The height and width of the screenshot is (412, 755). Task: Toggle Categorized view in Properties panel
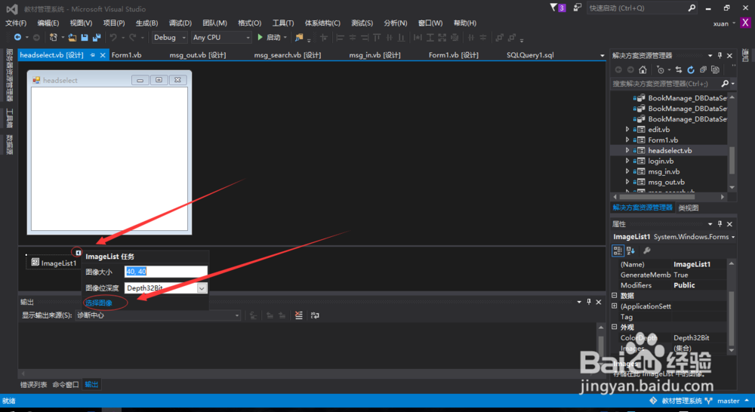pyautogui.click(x=618, y=251)
